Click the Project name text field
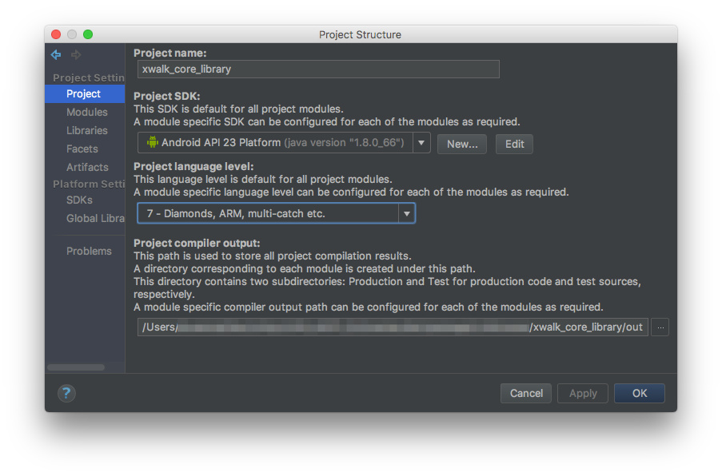Screen dimensions: 722x476 tap(318, 69)
